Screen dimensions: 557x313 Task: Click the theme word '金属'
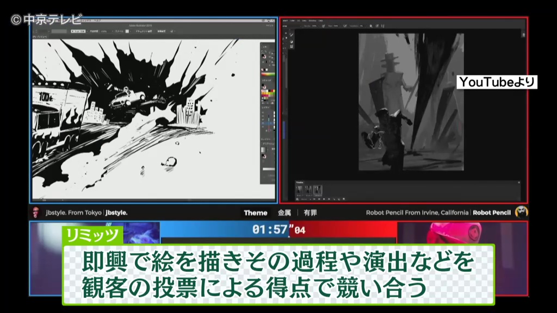tap(284, 212)
